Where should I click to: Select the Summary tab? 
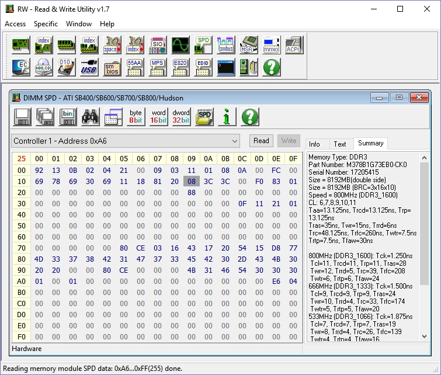pyautogui.click(x=371, y=143)
